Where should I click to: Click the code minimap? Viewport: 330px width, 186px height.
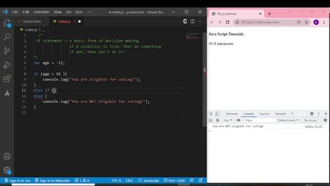coord(194,36)
